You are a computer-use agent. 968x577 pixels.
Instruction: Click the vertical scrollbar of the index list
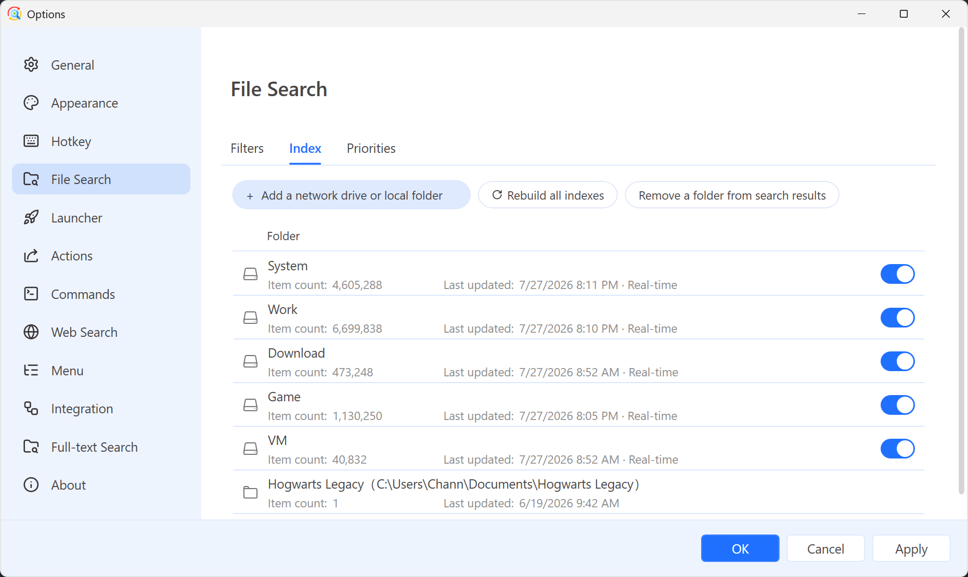[961, 261]
